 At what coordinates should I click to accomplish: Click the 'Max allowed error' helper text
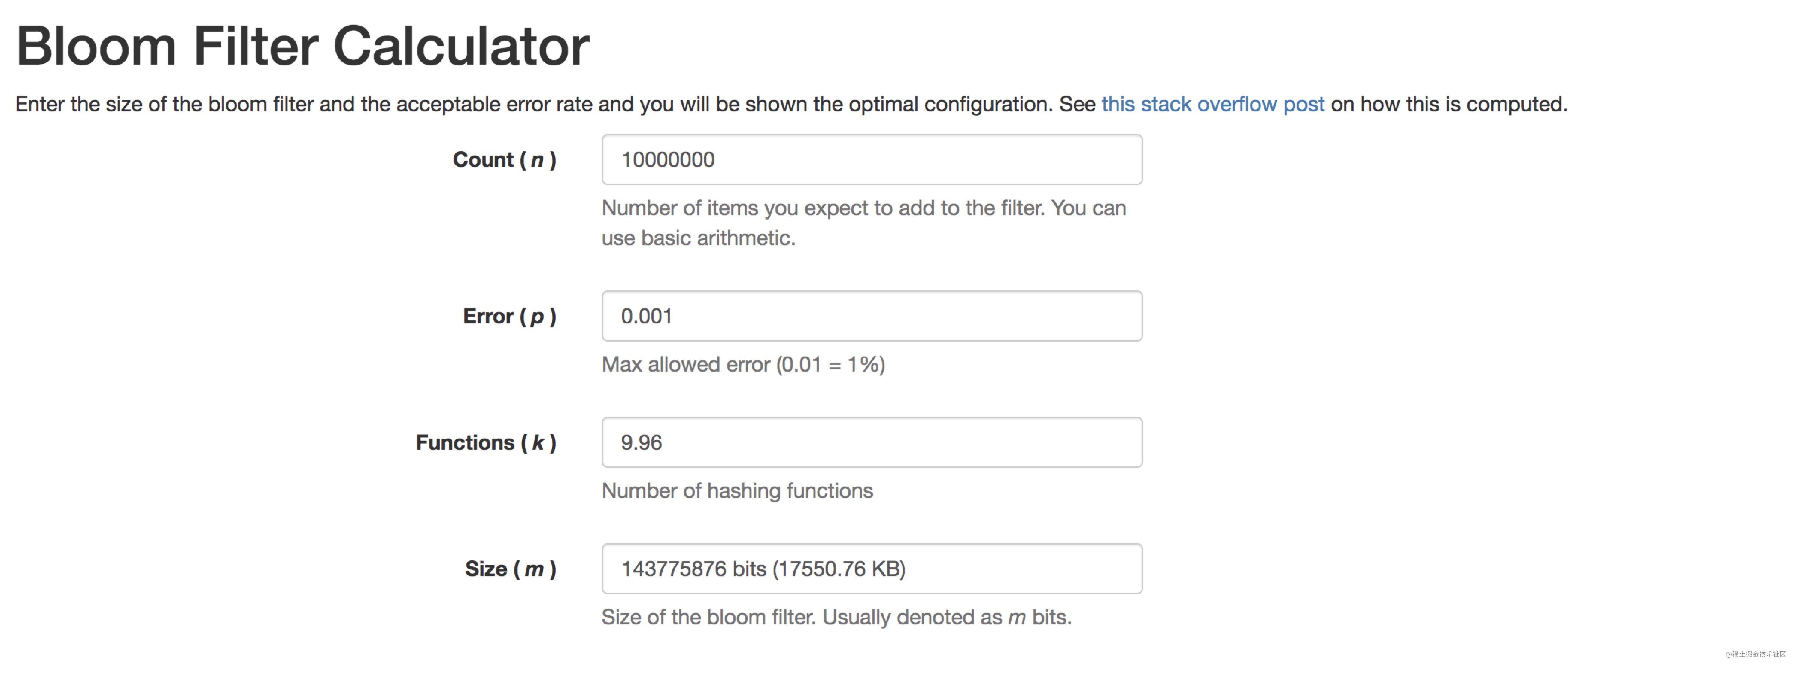pos(743,364)
